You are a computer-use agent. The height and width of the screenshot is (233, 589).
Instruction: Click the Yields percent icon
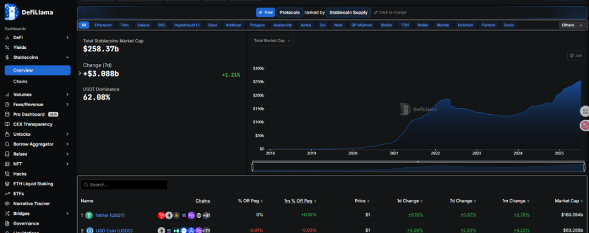click(x=7, y=48)
